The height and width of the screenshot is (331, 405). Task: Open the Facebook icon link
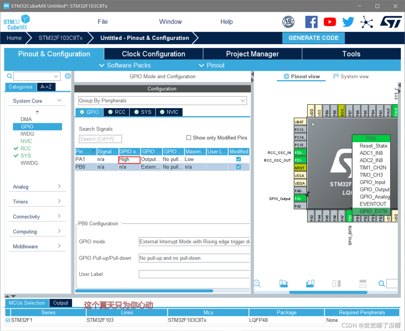point(311,22)
